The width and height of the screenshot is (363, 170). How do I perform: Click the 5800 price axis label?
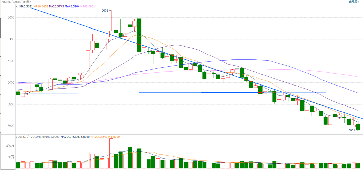click(x=11, y=104)
